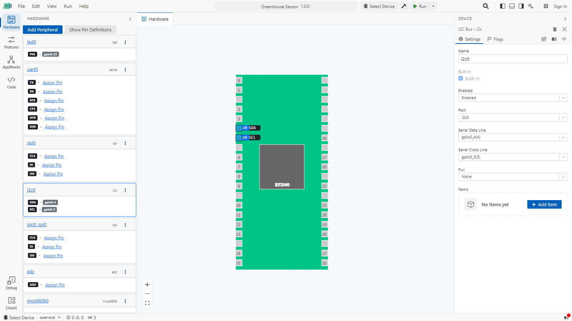Toggle the right sidebar layout icon
Screen dimensions: 572x321
[521, 6]
